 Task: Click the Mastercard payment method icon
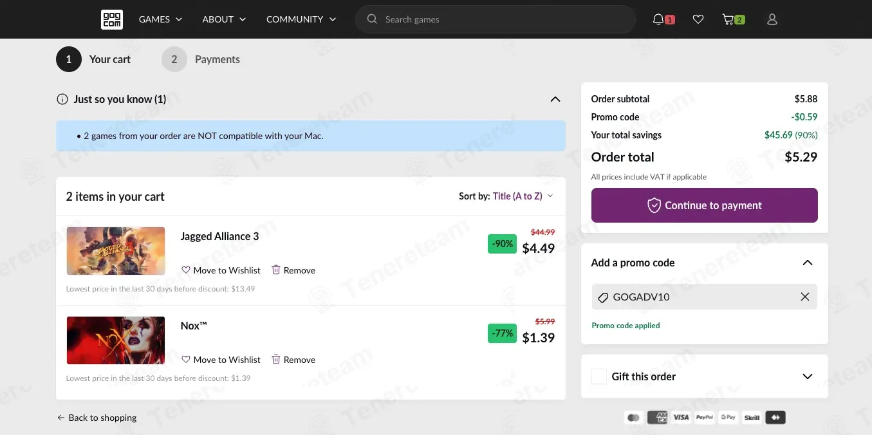point(634,418)
